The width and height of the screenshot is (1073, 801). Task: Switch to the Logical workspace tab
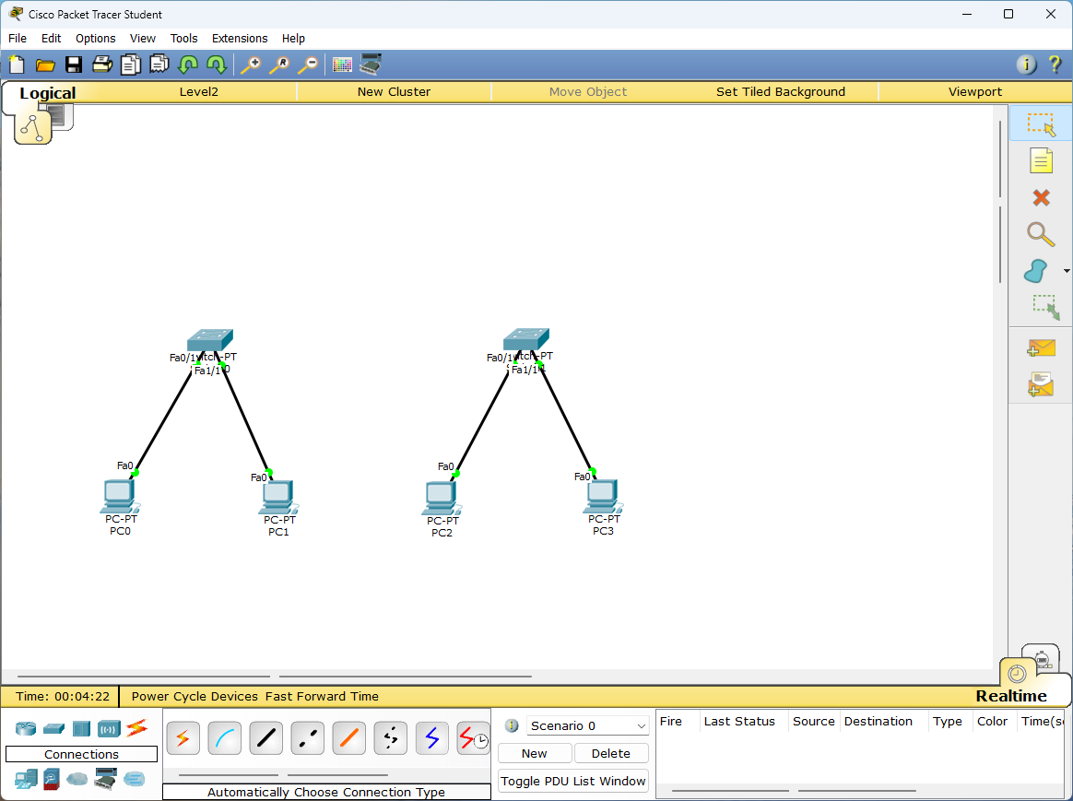click(x=47, y=93)
